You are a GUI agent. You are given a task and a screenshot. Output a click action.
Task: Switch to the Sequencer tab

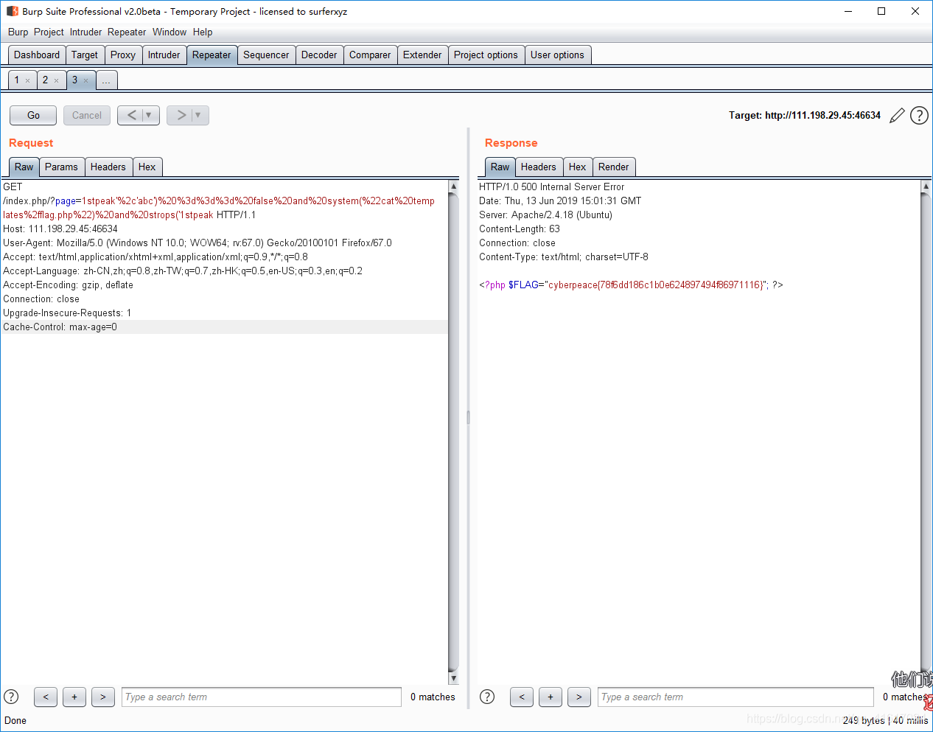pos(266,55)
